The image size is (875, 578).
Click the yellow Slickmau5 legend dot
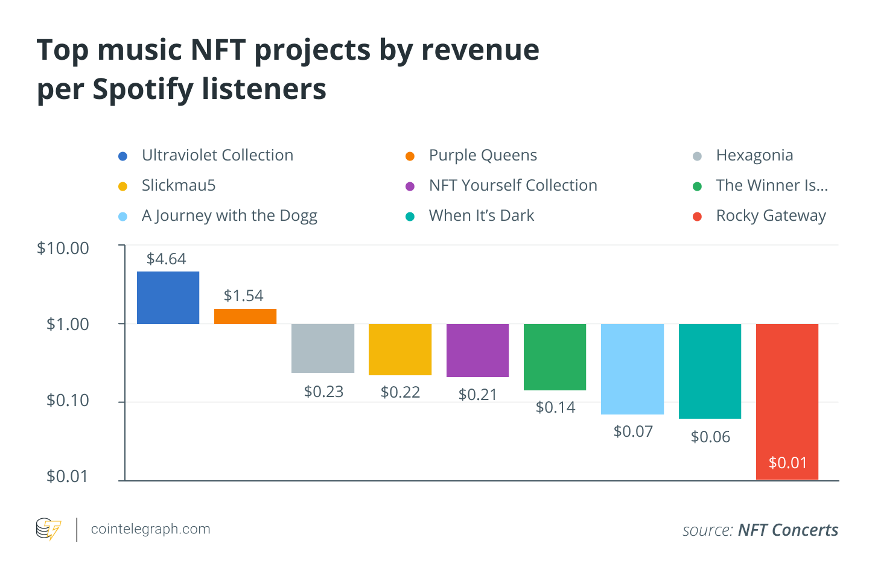click(123, 186)
